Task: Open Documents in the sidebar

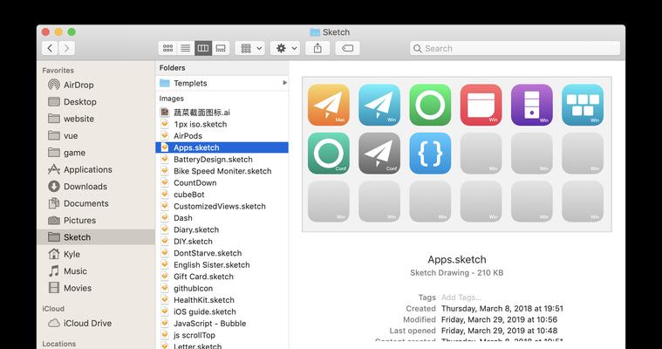Action: pos(96,203)
